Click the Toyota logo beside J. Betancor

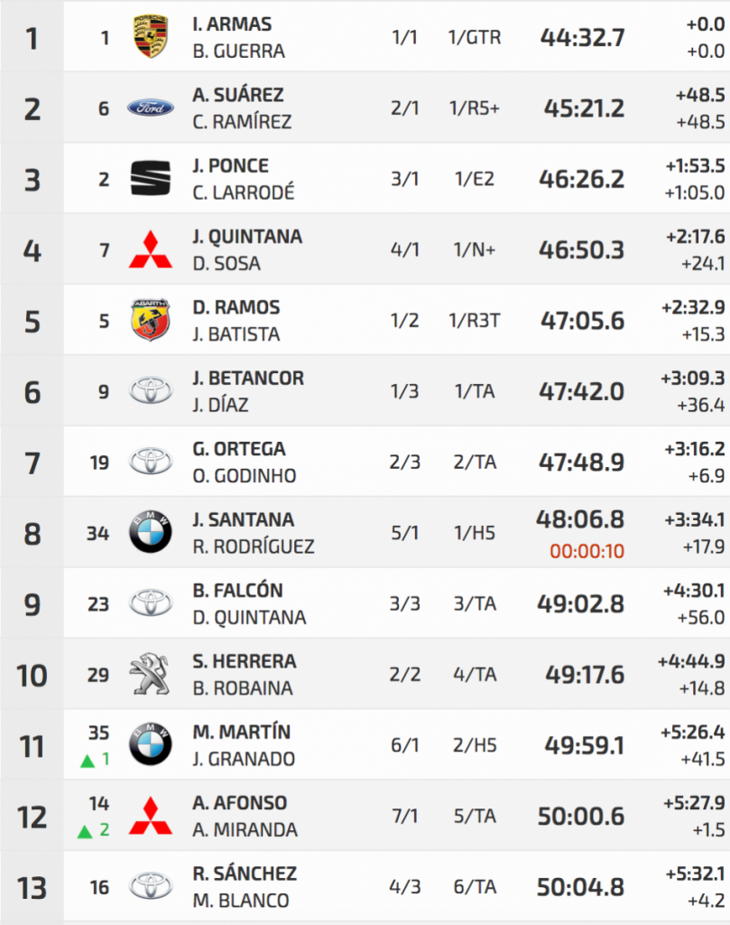(x=151, y=390)
